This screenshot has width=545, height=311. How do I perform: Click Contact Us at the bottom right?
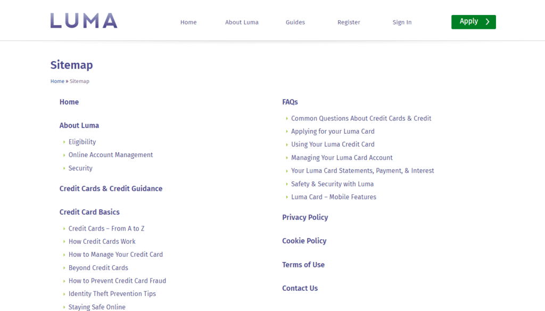[300, 288]
